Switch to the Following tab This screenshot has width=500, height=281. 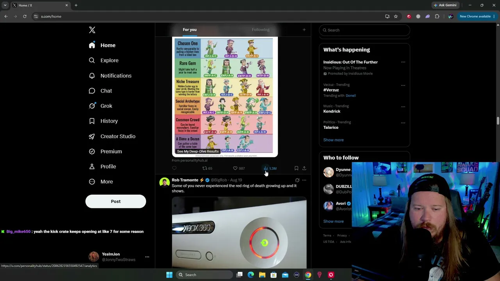(x=261, y=30)
